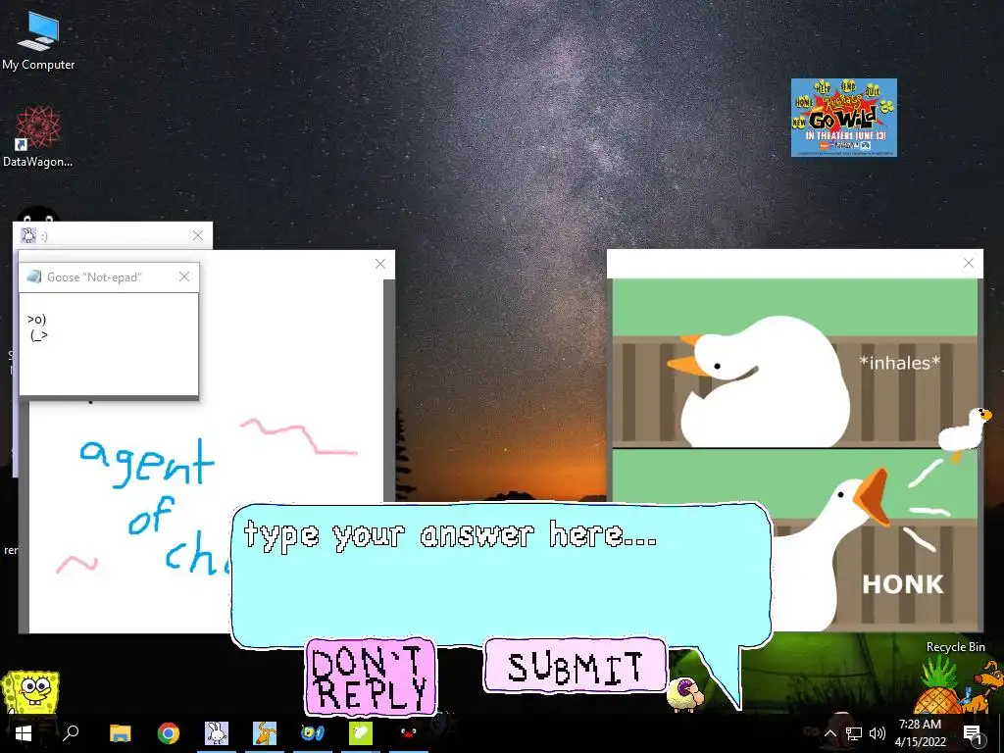Open the Action Center notifications icon
Screen dimensions: 1004x753
(x=972, y=733)
